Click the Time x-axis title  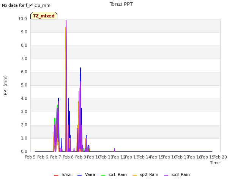[x=215, y=163]
